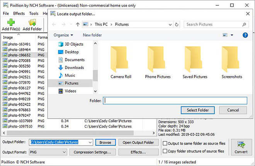Select the Screenshots folder
Screen dimensions: 255x166
tap(232, 62)
